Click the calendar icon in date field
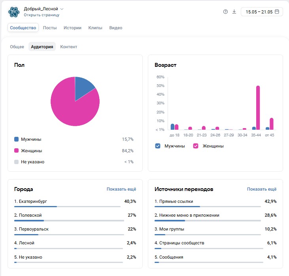Image resolution: width=289 pixels, height=276 pixels. (x=277, y=11)
